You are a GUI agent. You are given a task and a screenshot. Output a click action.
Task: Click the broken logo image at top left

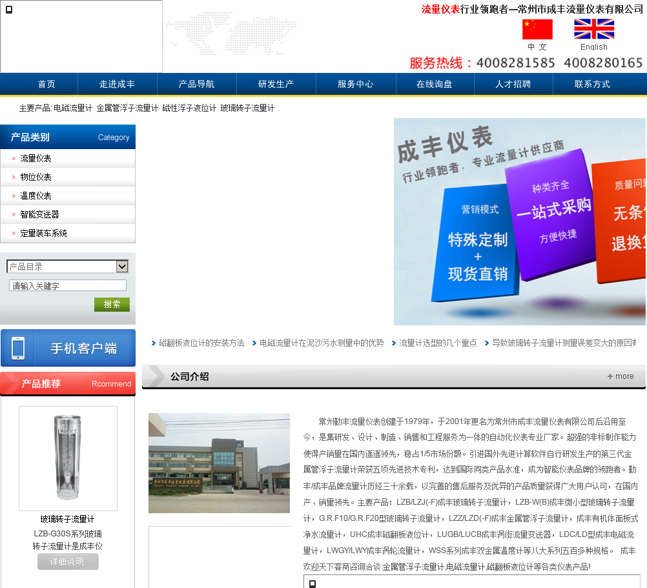point(81,36)
